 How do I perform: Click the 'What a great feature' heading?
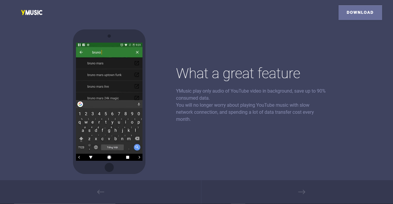[238, 73]
